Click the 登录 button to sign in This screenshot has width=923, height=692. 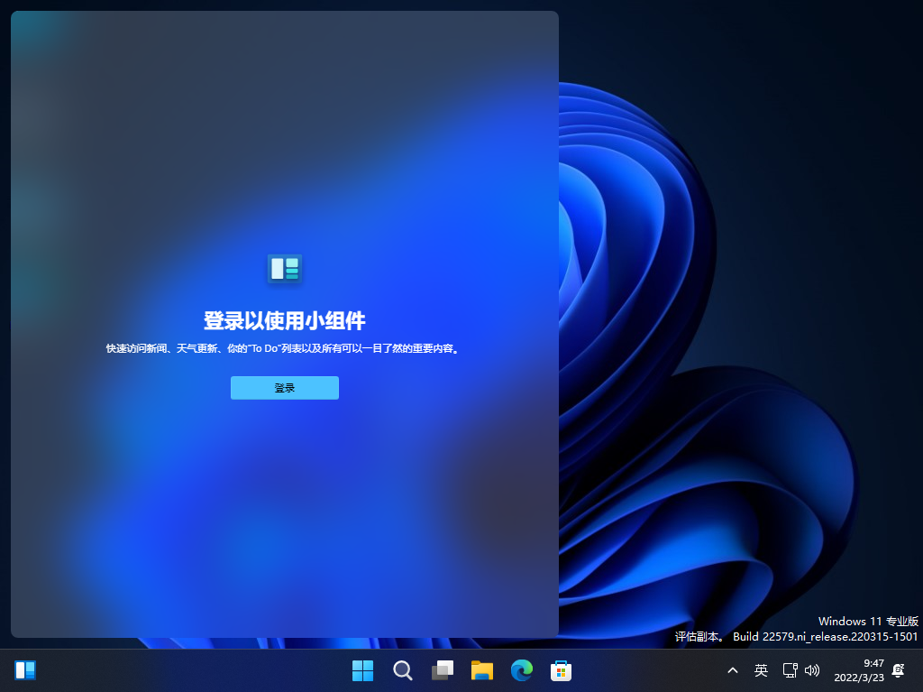(284, 388)
